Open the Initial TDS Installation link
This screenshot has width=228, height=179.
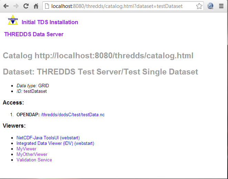coord(50,22)
